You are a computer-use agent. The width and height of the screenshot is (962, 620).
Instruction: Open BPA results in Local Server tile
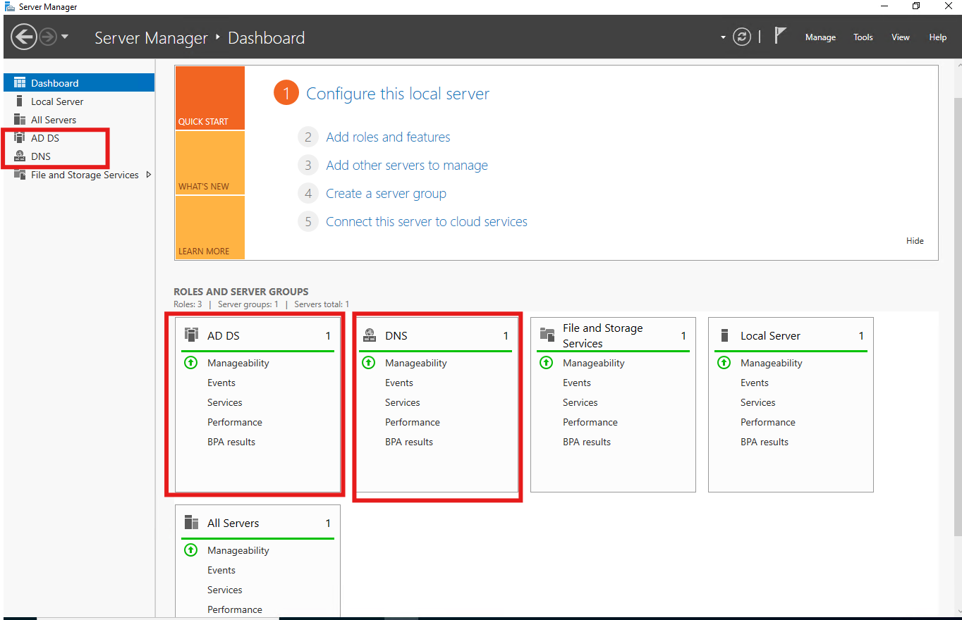click(765, 442)
